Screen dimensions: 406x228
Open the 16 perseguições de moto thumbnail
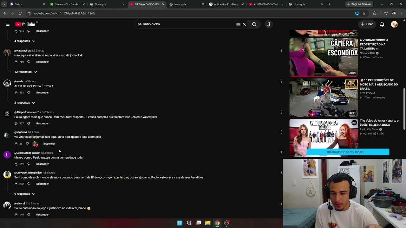click(x=324, y=98)
